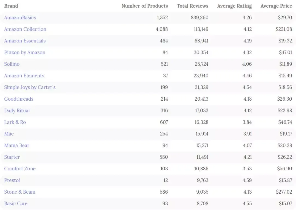The height and width of the screenshot is (210, 296).
Task: Select the 15,914 total reviews cell
Action: point(202,134)
